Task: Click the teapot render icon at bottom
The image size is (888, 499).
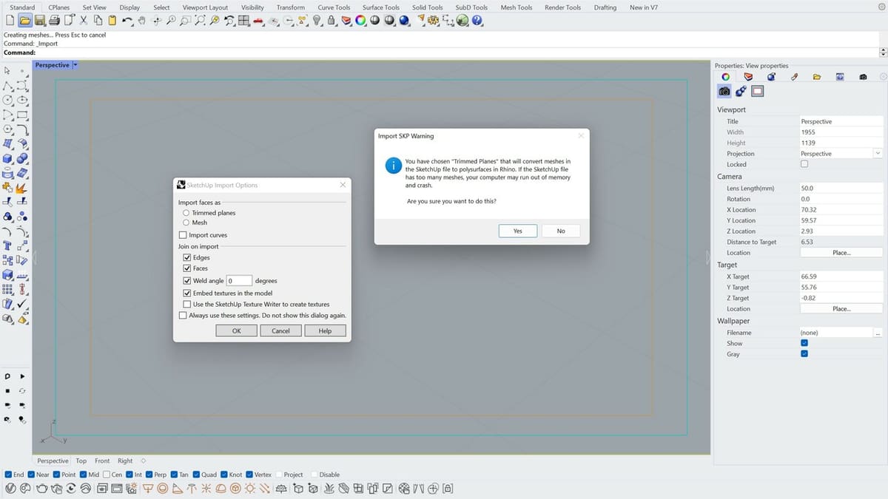Action: tap(41, 489)
